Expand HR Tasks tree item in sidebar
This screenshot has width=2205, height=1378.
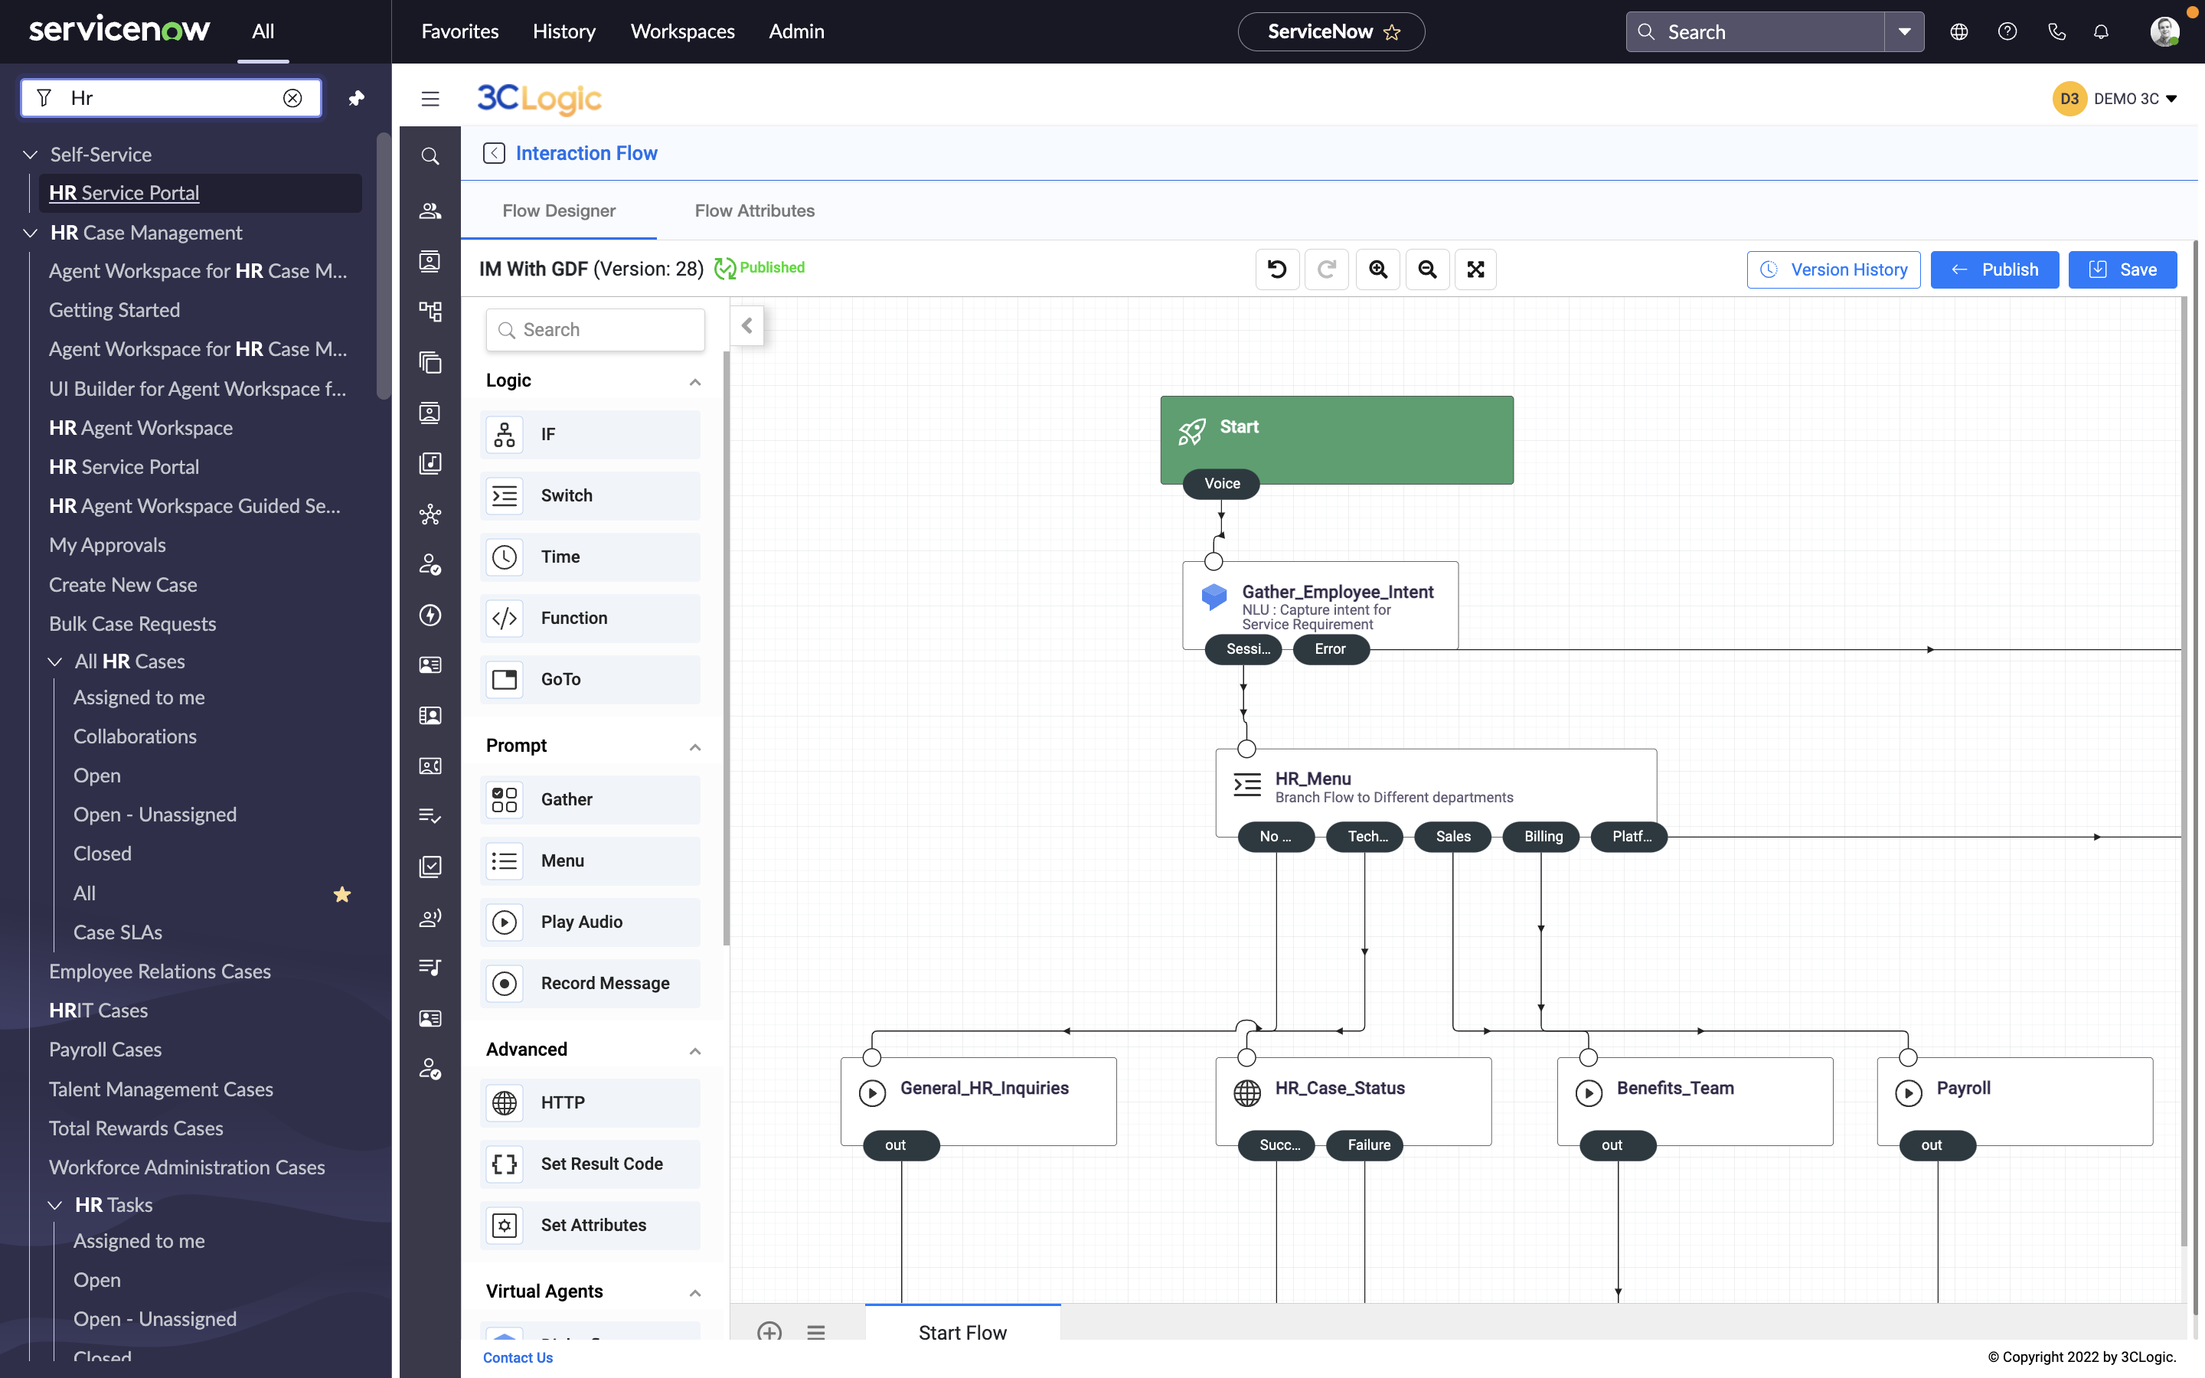[x=52, y=1205]
